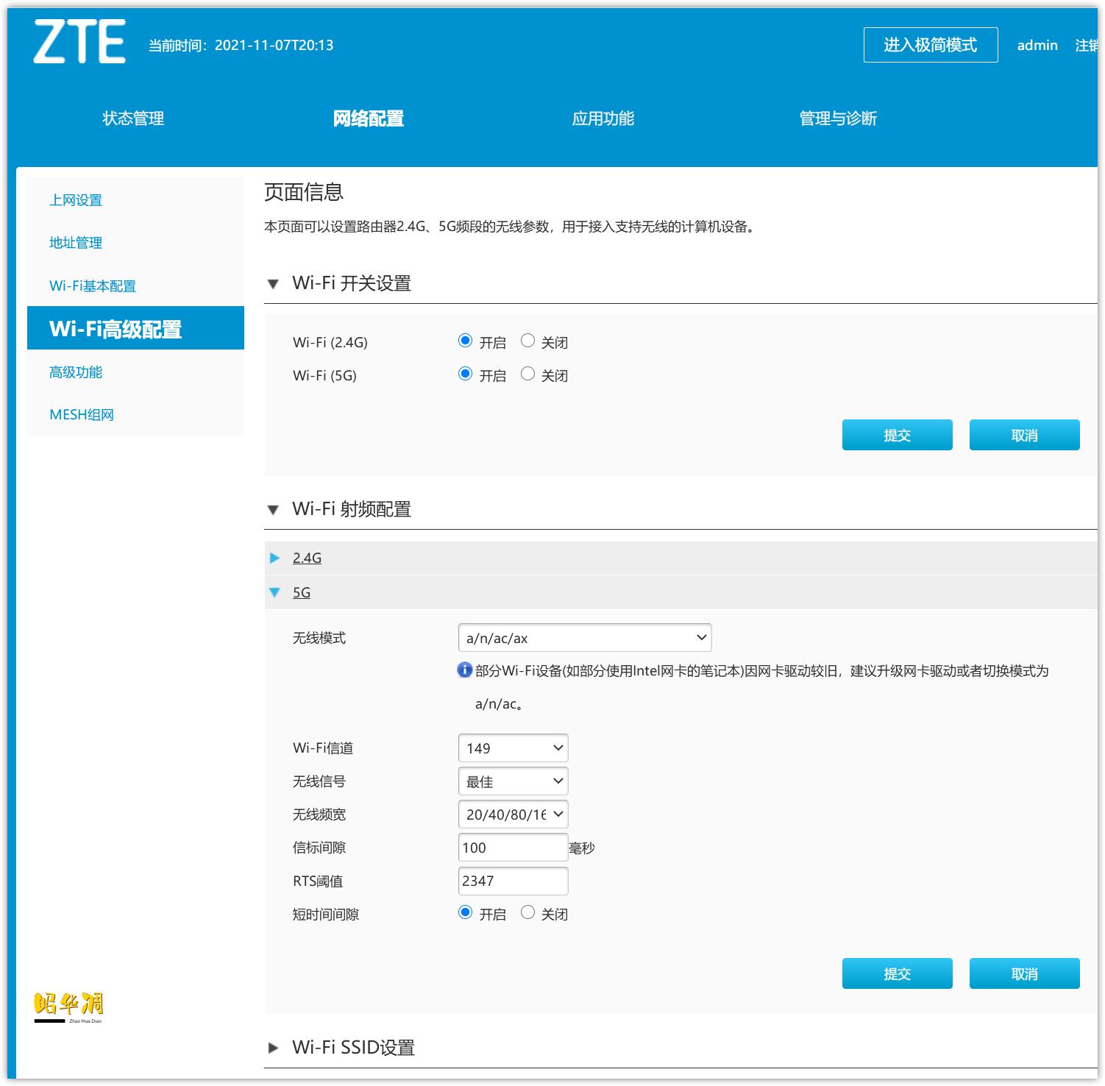Switch to the 应用功能 tab
This screenshot has height=1086, width=1105.
tap(603, 118)
